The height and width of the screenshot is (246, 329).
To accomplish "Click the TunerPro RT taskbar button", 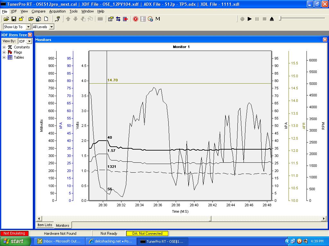I will coord(163,242).
